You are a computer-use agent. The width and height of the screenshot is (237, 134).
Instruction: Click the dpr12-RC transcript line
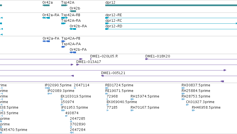tap(171, 23)
